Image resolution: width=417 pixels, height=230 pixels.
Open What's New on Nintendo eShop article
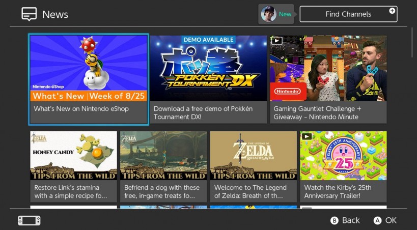pyautogui.click(x=89, y=79)
